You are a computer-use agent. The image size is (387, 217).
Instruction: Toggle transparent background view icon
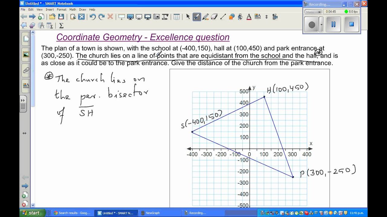[x=139, y=17]
